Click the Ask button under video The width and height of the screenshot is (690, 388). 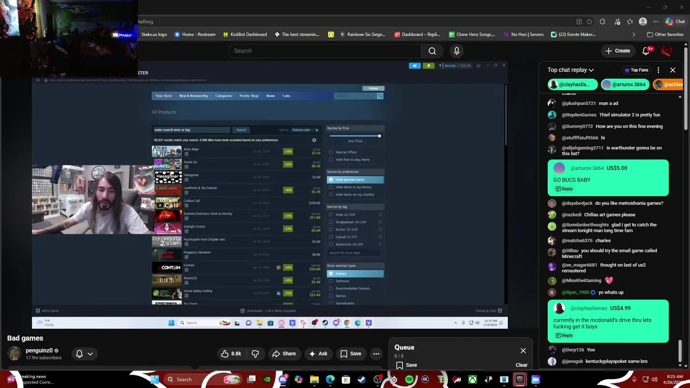(318, 354)
